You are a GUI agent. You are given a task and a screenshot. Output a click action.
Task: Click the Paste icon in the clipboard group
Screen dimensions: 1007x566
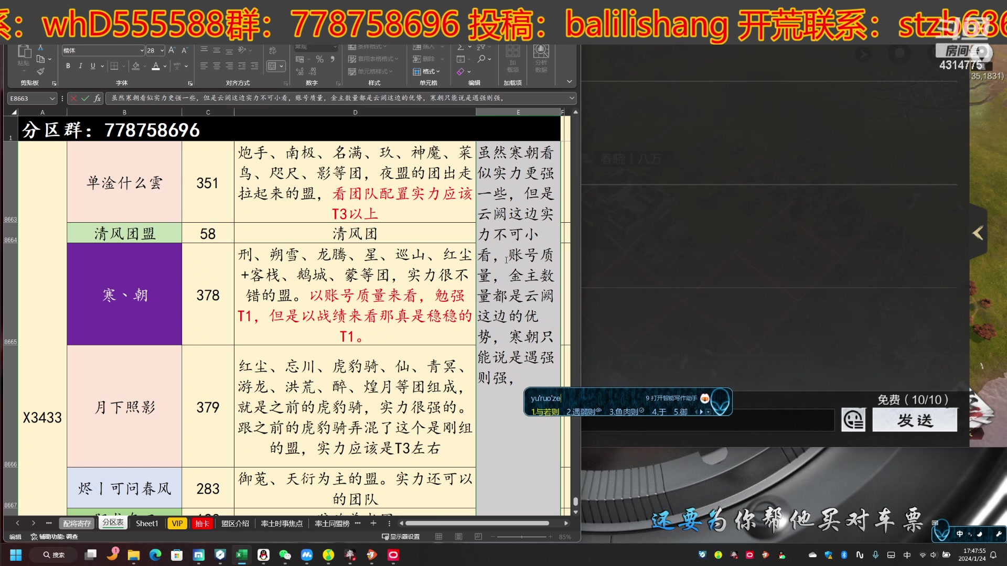24,52
